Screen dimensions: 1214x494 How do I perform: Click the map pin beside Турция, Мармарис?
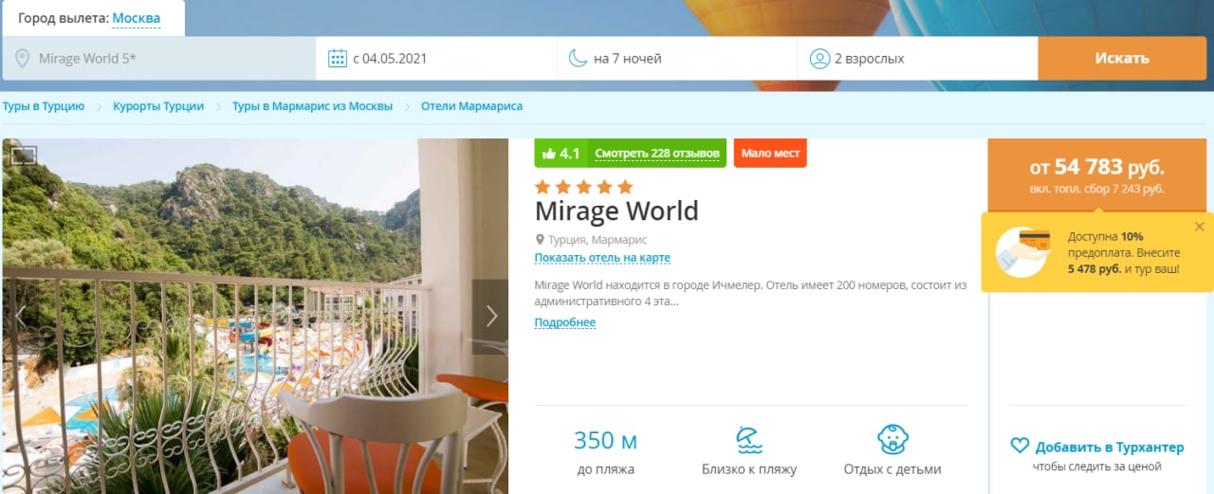click(x=540, y=240)
